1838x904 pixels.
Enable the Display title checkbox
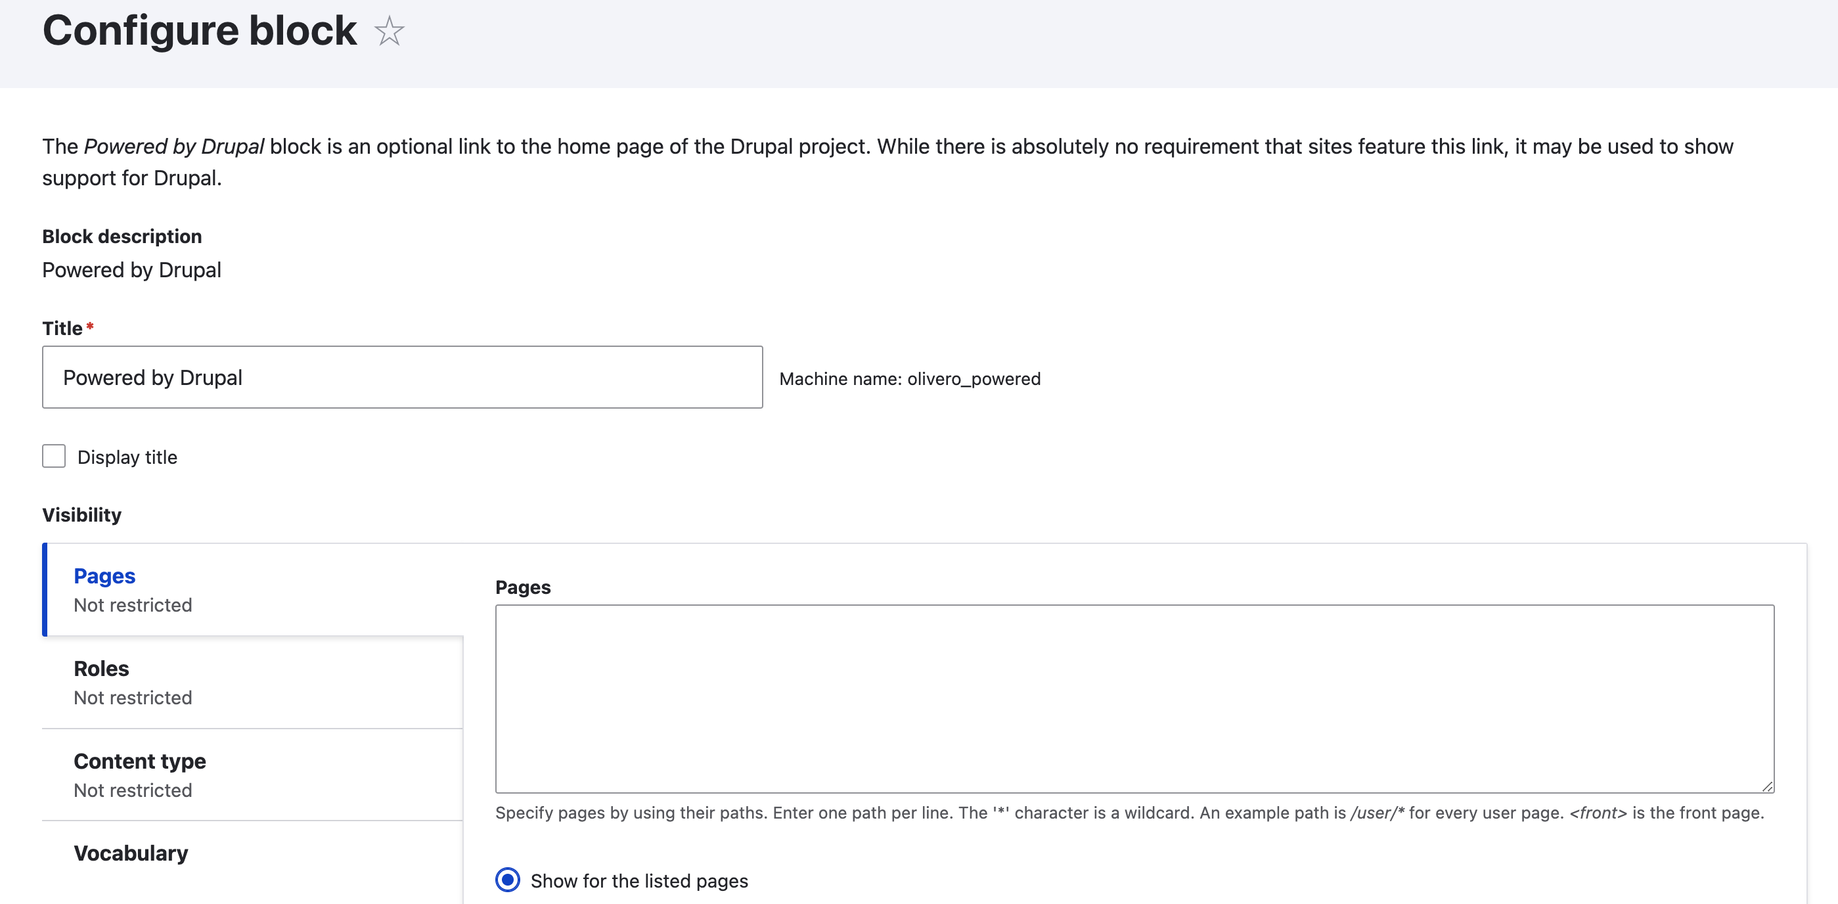tap(53, 456)
